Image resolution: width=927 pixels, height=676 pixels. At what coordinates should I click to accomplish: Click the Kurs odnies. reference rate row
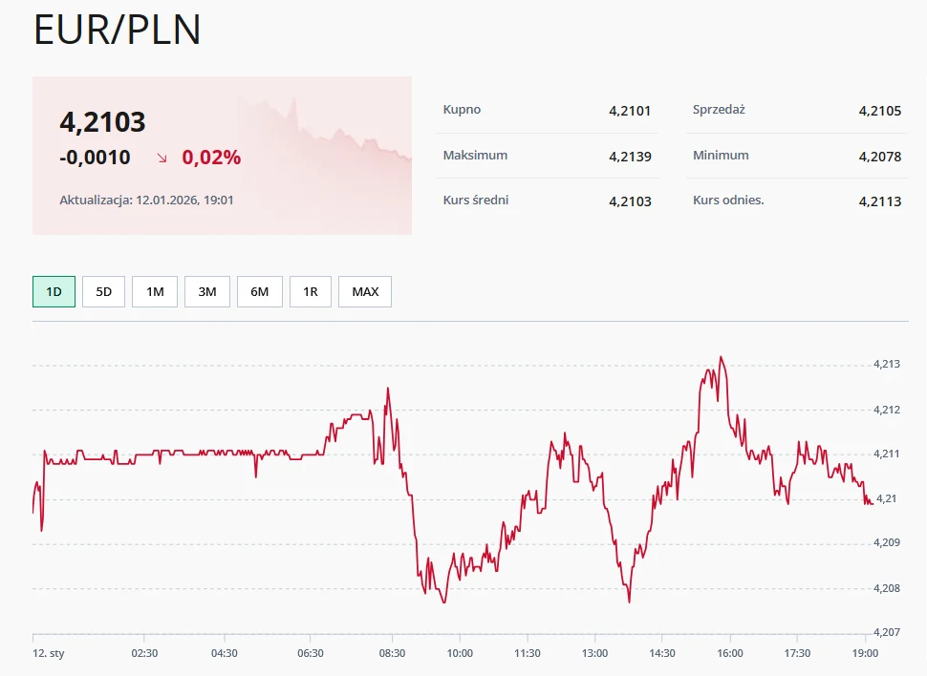(x=797, y=201)
